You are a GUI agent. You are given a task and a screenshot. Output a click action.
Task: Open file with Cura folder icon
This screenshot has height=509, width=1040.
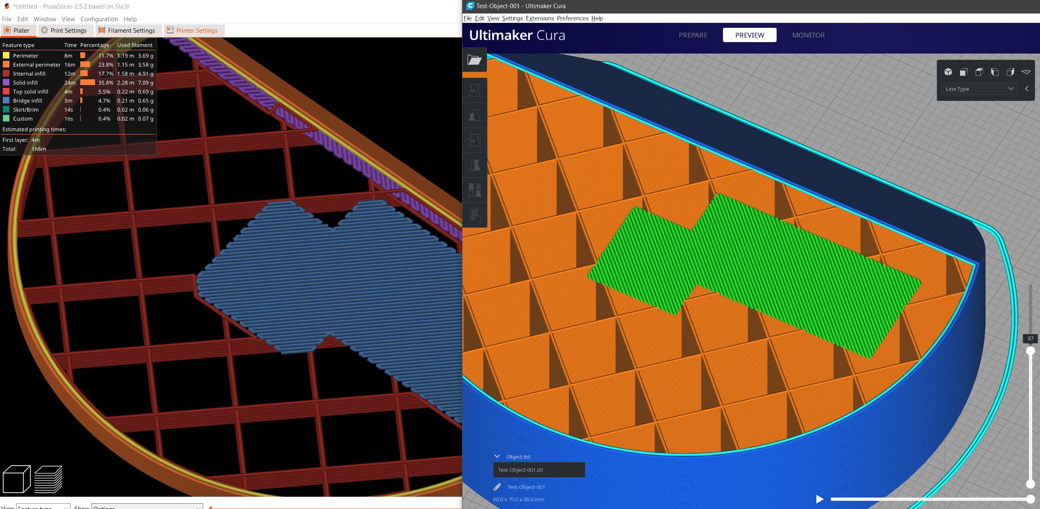(x=474, y=60)
